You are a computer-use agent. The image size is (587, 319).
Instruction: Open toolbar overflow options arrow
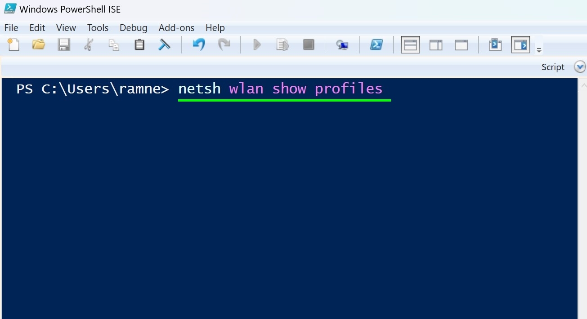coord(539,50)
